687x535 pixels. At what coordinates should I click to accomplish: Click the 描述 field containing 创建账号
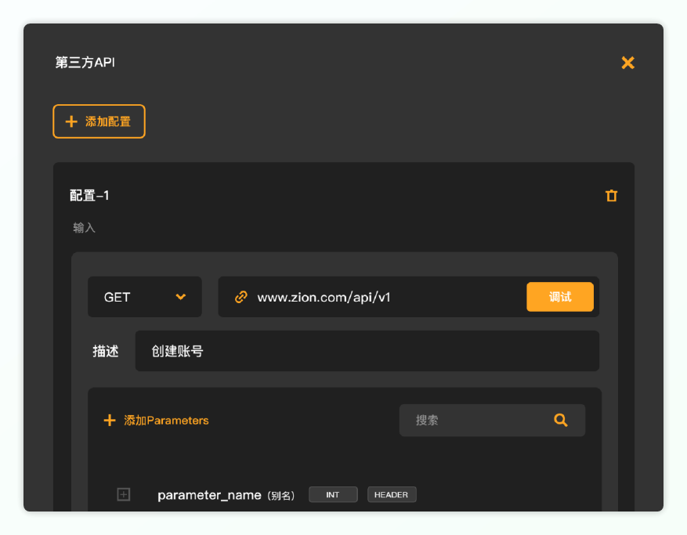pos(367,351)
